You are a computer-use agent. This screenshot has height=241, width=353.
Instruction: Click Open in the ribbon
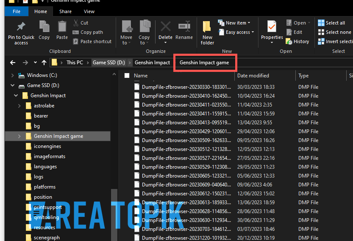(x=298, y=23)
